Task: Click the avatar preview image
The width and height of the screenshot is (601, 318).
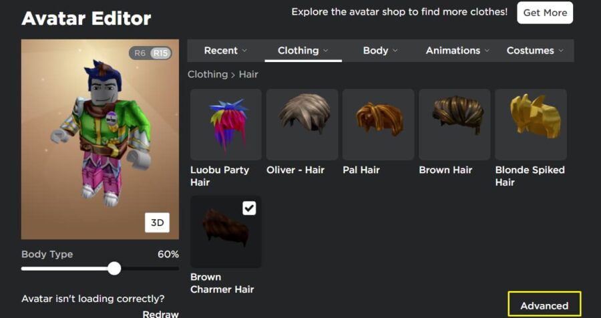Action: (100, 139)
